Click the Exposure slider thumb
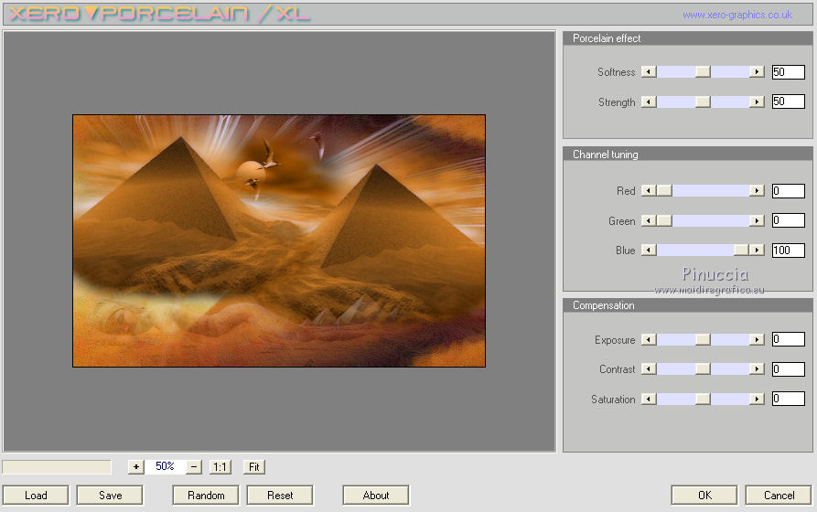Viewport: 817px width, 512px height. 703,339
